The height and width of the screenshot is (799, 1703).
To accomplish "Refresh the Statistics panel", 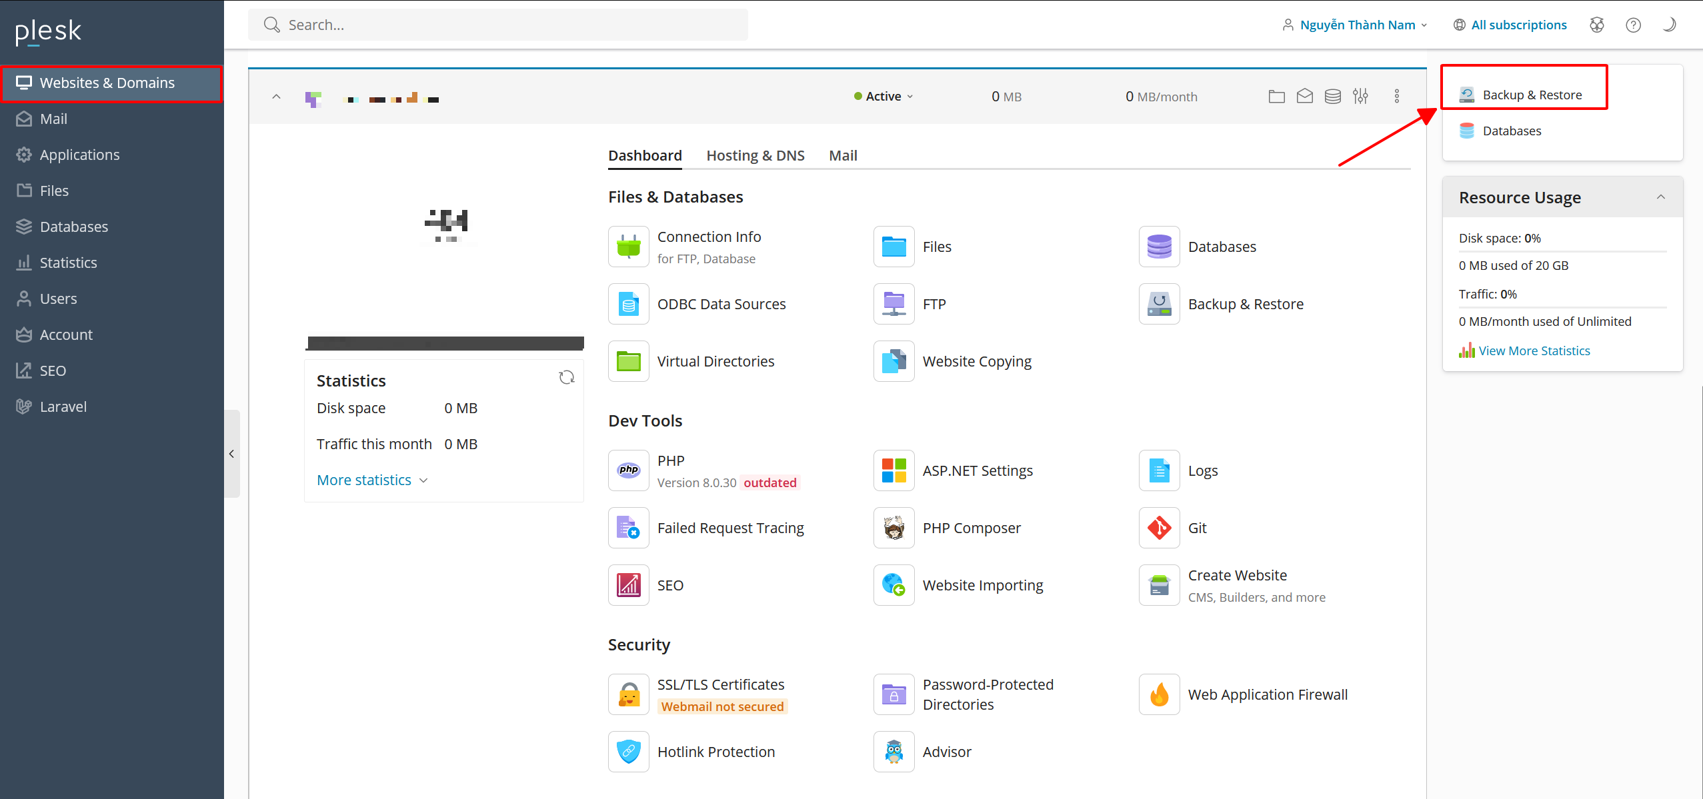I will (566, 378).
